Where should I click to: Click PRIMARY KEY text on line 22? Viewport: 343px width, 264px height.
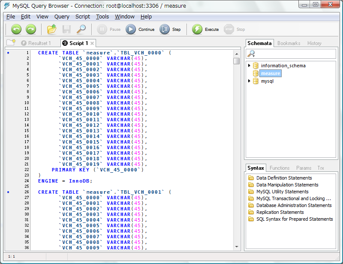click(x=70, y=170)
